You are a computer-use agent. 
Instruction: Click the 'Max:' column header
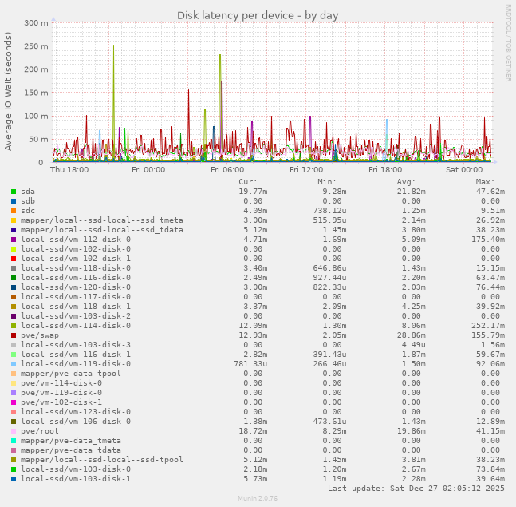click(x=485, y=182)
